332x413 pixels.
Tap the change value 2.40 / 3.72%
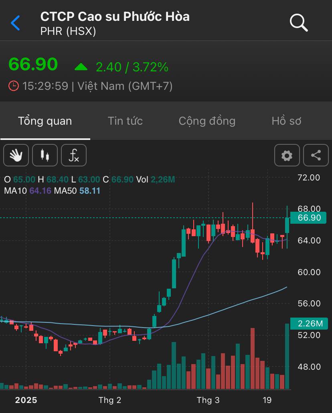click(x=132, y=67)
